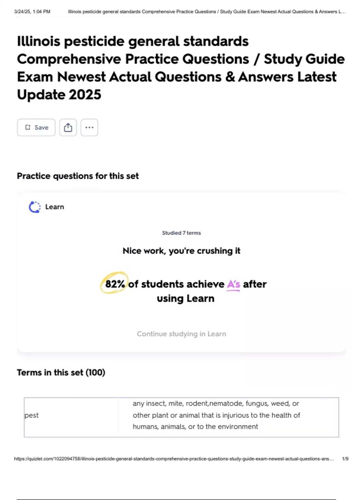The width and height of the screenshot is (353, 500).
Task: Click the Save button
Action: [36, 127]
